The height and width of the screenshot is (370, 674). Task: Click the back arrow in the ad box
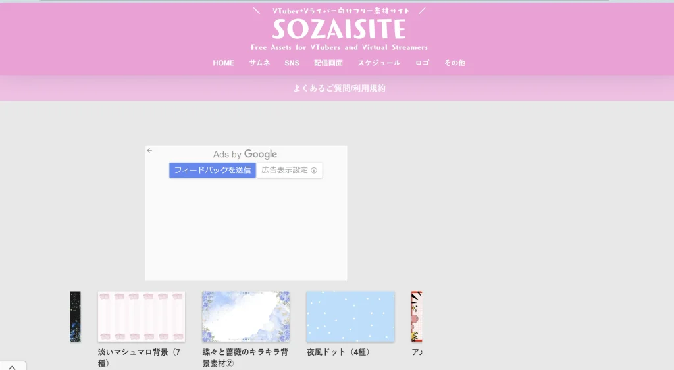click(149, 151)
